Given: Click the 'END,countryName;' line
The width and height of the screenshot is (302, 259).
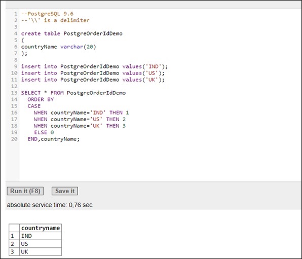Looking at the screenshot, I should click(54, 139).
